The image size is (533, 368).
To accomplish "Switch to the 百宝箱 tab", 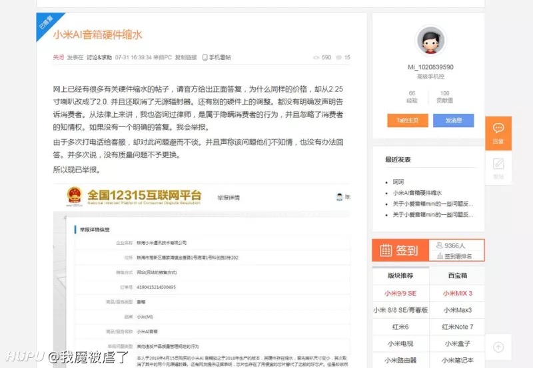I will pyautogui.click(x=457, y=276).
